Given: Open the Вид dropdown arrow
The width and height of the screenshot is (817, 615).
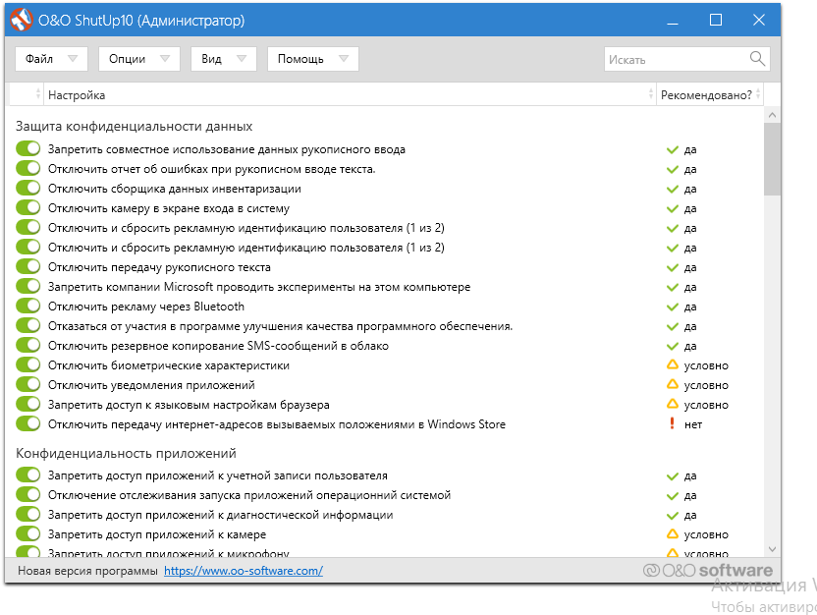Looking at the screenshot, I should click(x=242, y=58).
